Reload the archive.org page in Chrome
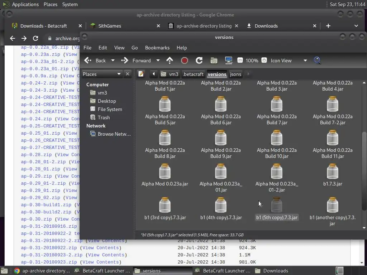This screenshot has height=275, width=367. click(35, 38)
